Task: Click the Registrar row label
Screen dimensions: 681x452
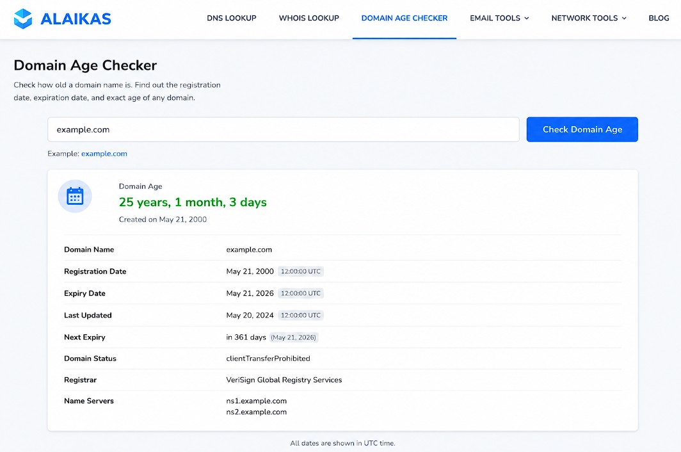Action: point(81,380)
